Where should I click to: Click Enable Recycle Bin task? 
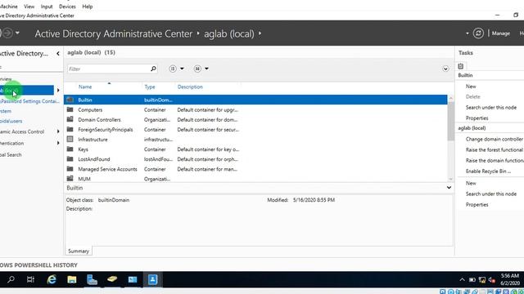point(488,171)
